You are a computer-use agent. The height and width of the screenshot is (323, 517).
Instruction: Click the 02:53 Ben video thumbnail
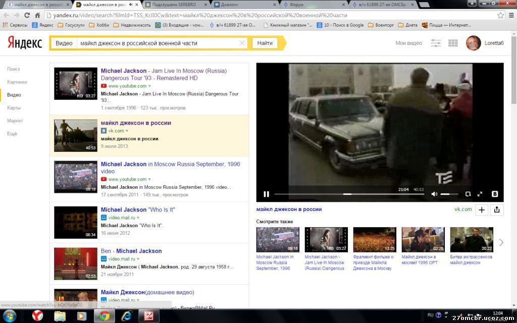[76, 263]
